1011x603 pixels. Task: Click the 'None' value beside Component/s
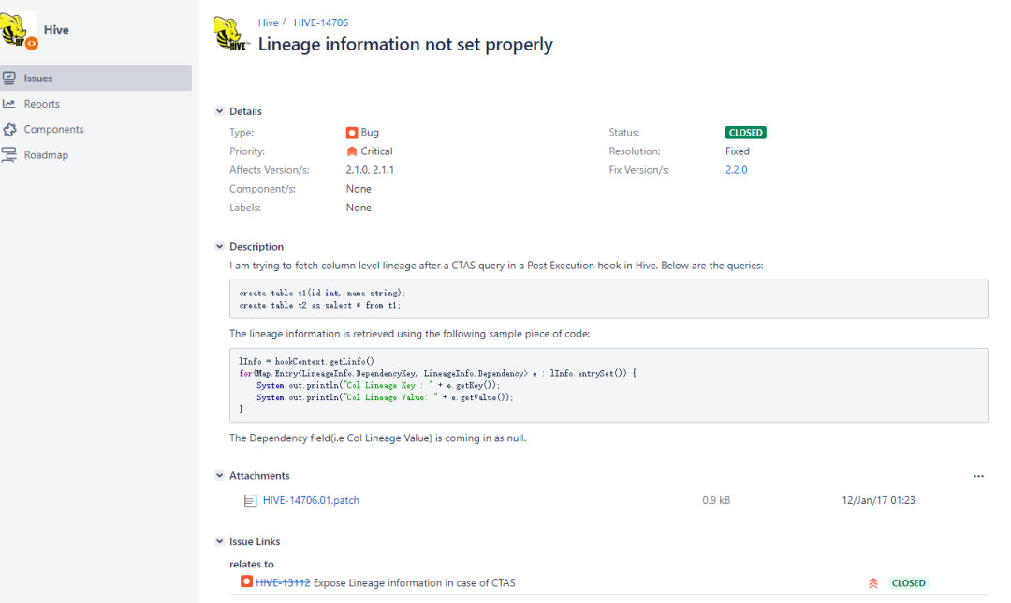[x=359, y=189]
